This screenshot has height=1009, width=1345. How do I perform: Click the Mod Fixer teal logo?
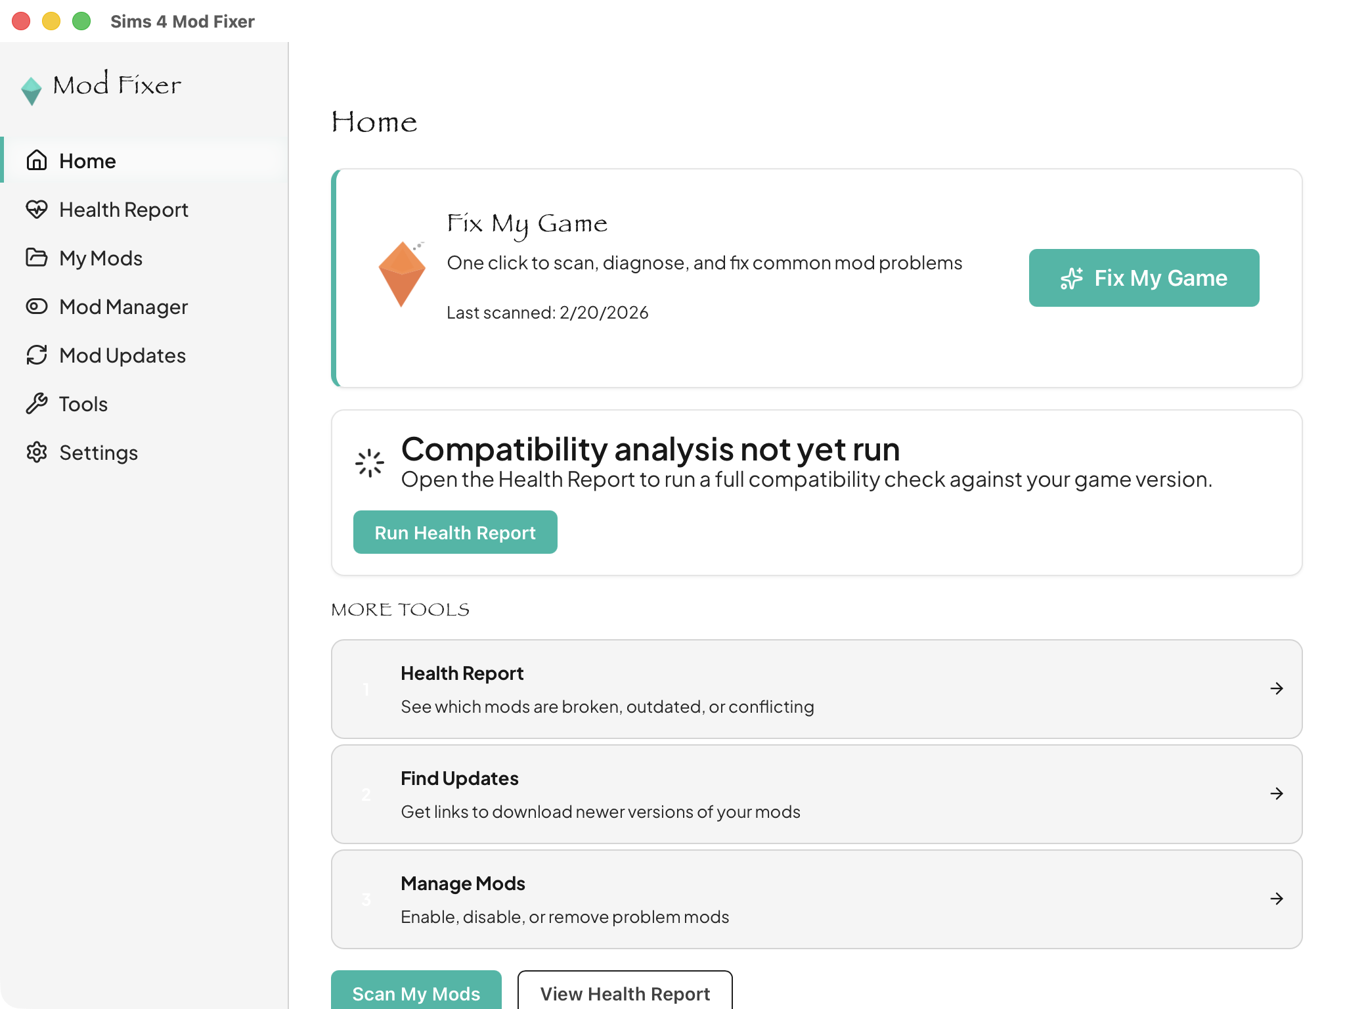click(x=32, y=91)
